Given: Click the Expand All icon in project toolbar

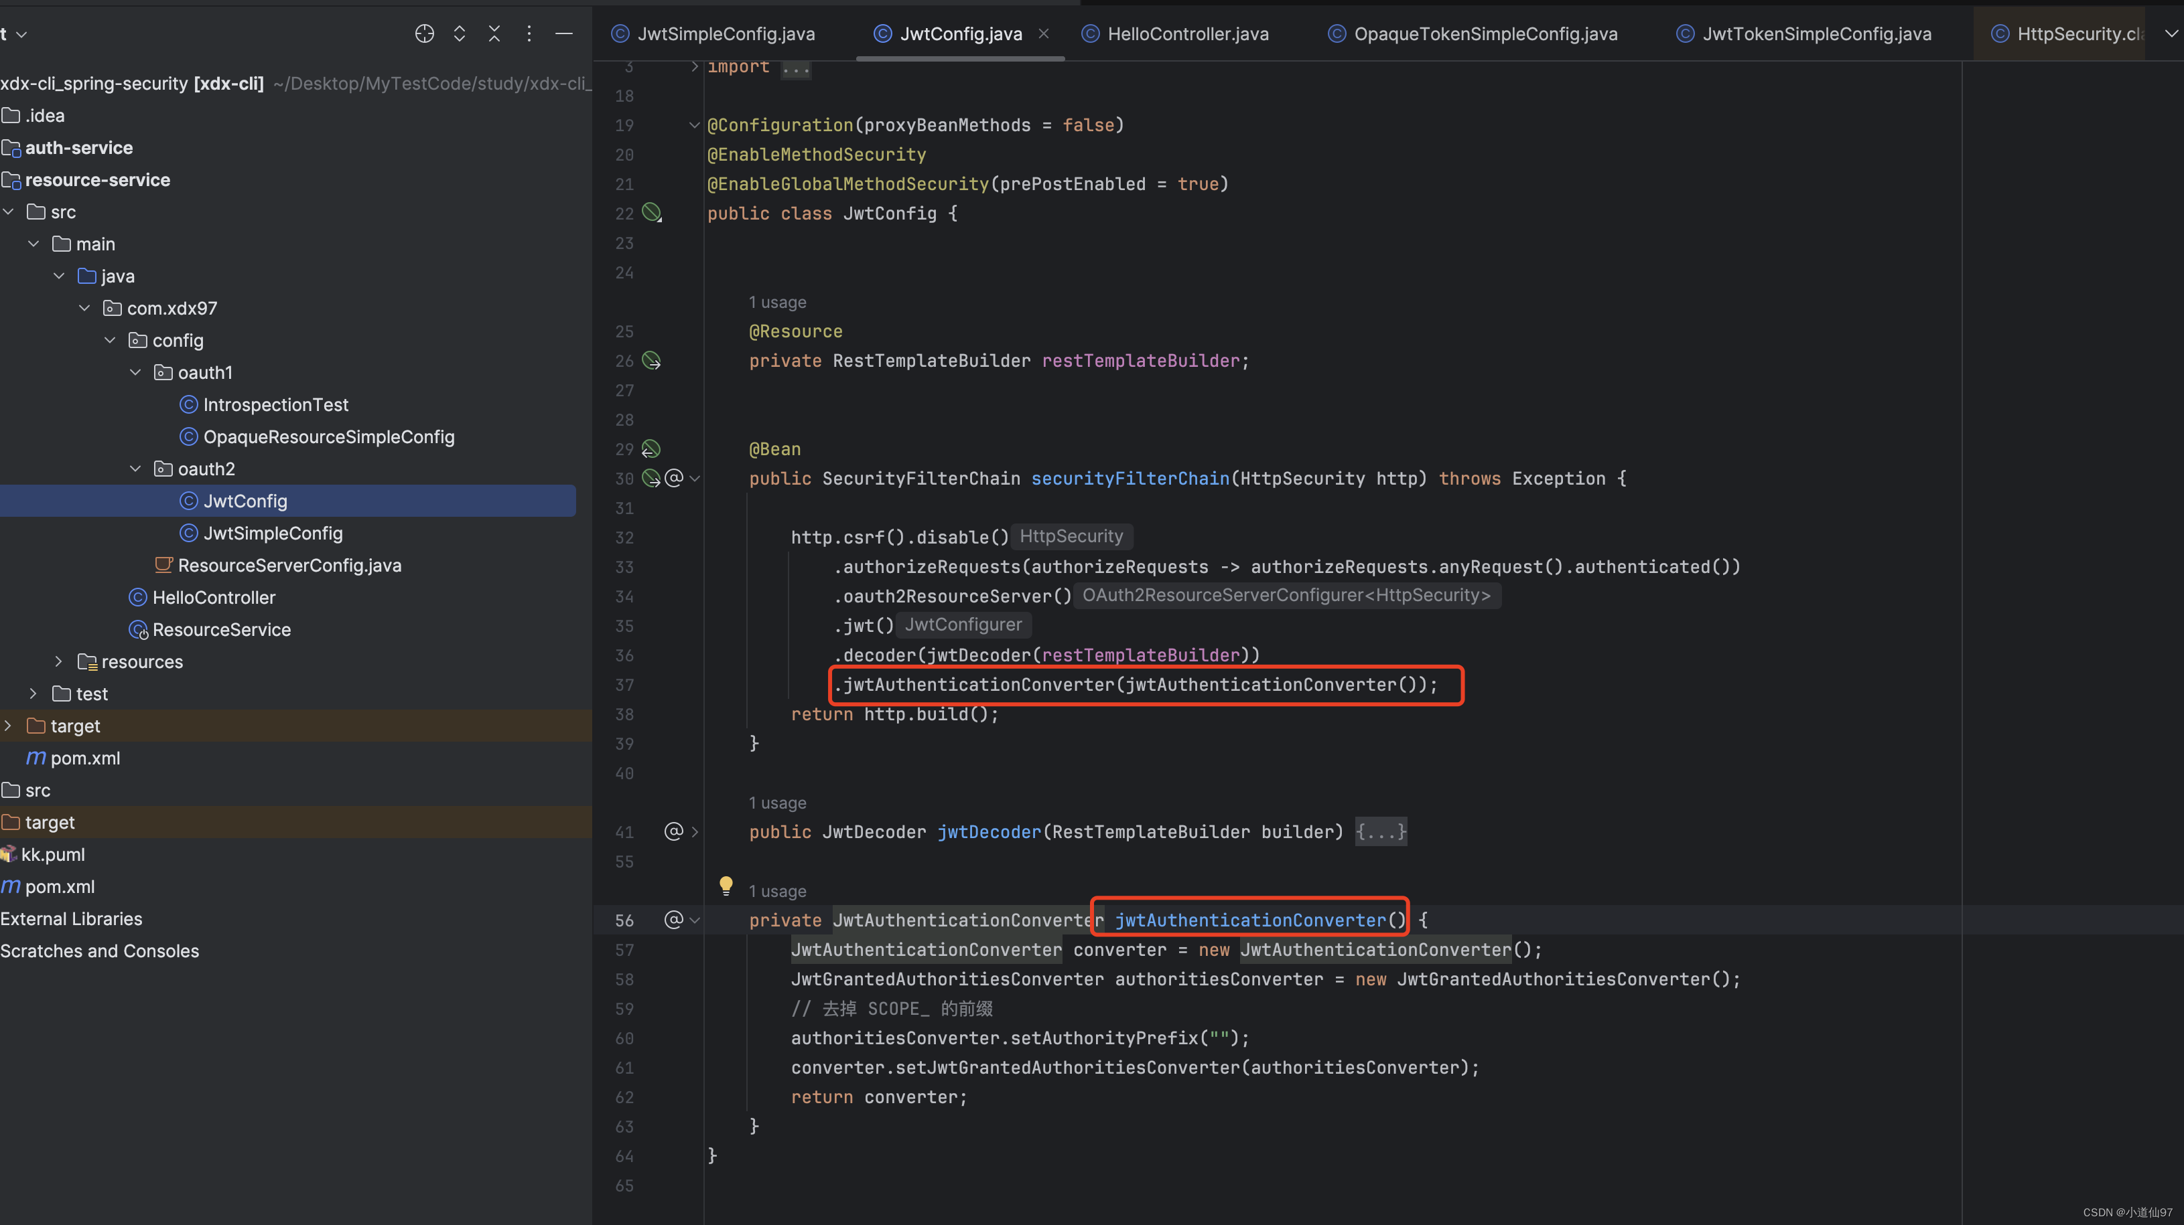Looking at the screenshot, I should 460,34.
